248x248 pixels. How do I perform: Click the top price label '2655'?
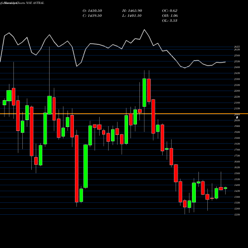(237, 47)
